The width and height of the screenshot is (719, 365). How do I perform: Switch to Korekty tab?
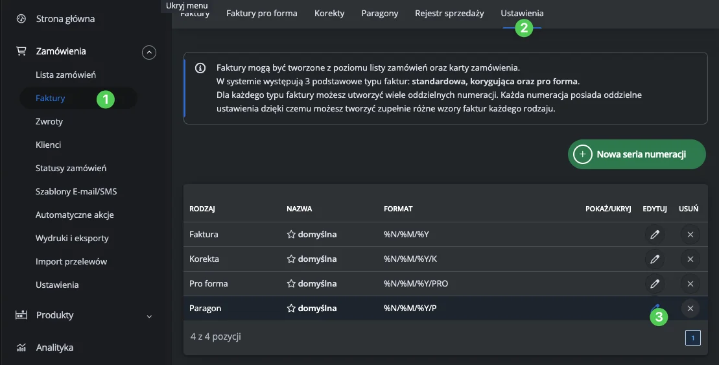point(329,14)
